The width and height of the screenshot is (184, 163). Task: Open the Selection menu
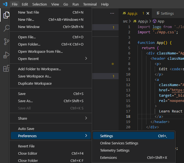(x=40, y=4)
